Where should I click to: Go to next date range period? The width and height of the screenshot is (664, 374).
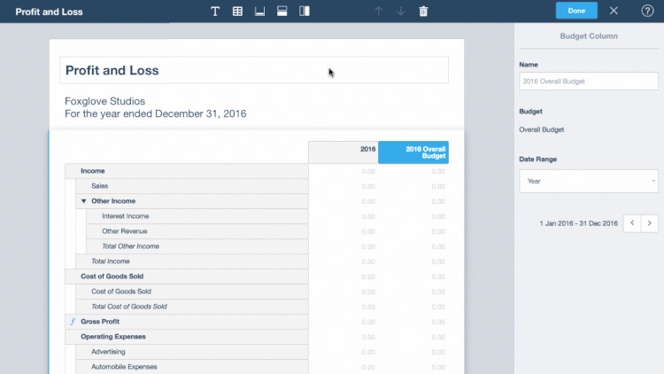tap(651, 223)
